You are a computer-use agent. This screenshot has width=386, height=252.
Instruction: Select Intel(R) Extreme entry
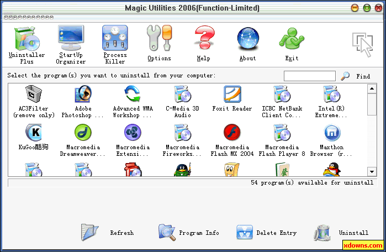(x=331, y=102)
